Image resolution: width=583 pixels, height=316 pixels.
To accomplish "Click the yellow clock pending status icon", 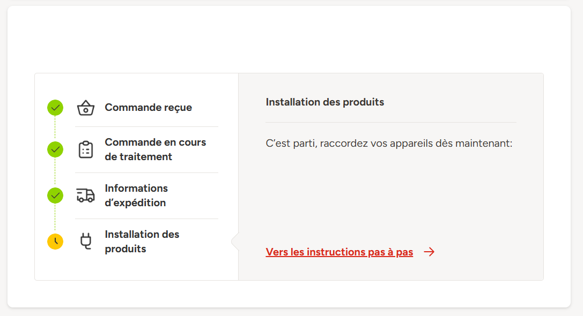I will coord(55,242).
